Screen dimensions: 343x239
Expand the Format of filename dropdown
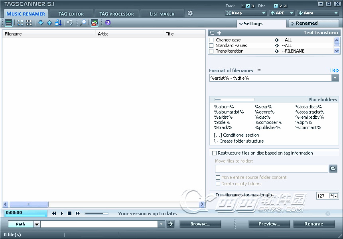point(335,78)
